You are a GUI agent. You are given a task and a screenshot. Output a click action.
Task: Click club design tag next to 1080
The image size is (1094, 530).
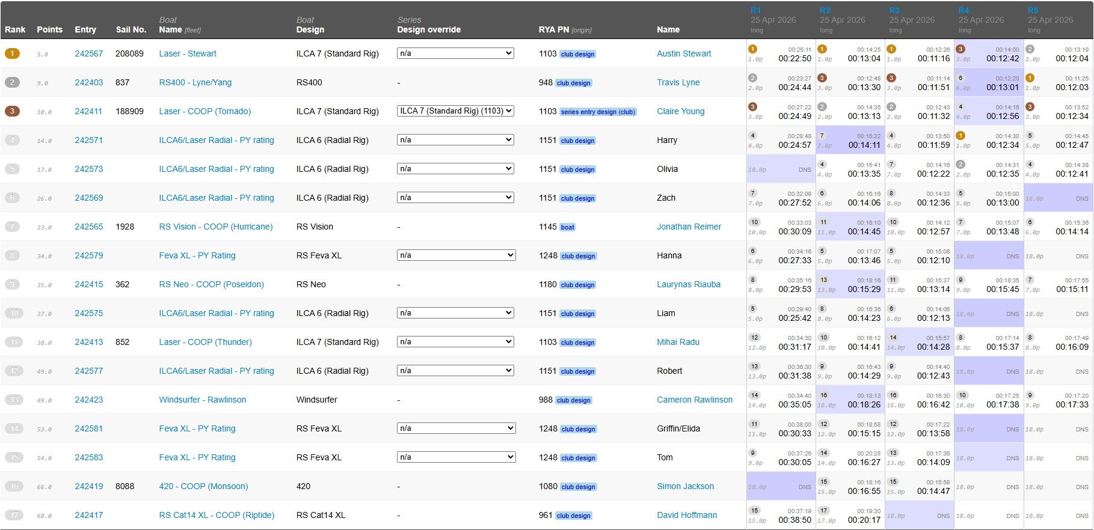pos(577,487)
